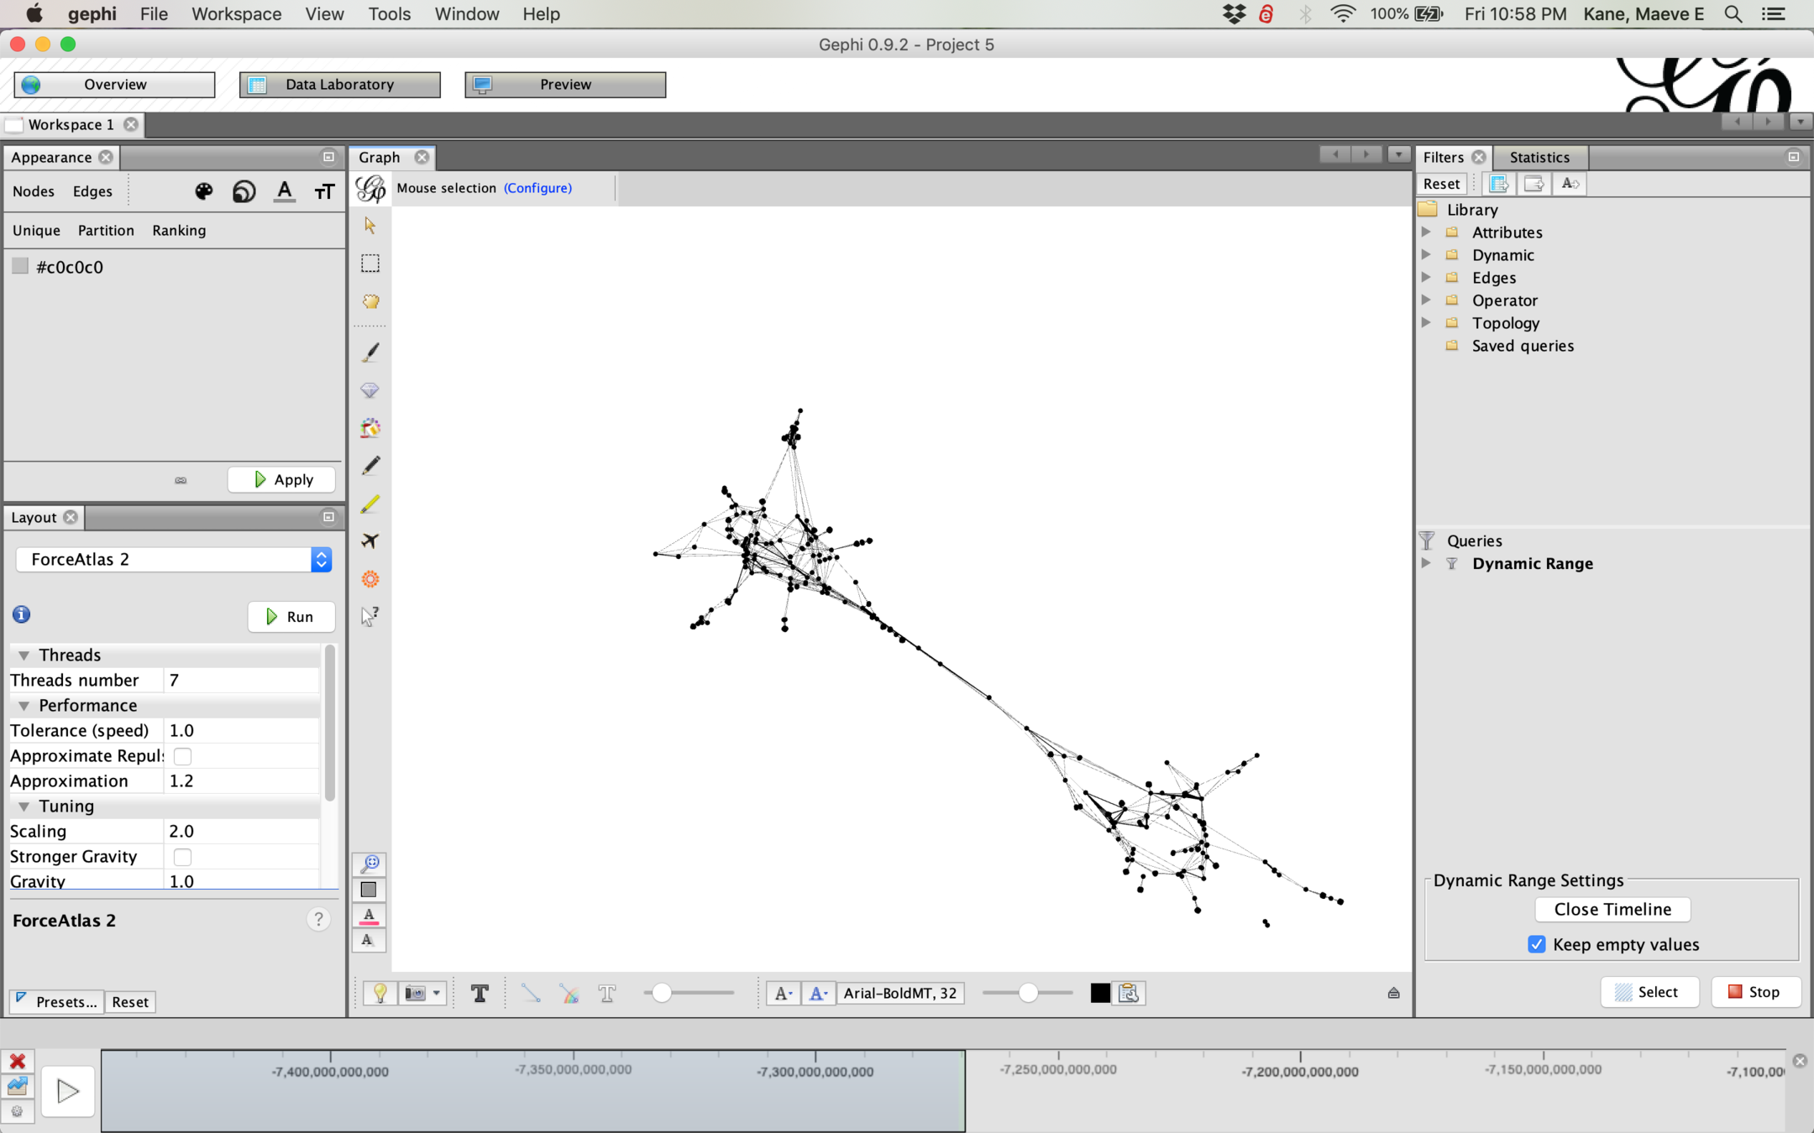Click the black label color swatch

pos(1099,993)
